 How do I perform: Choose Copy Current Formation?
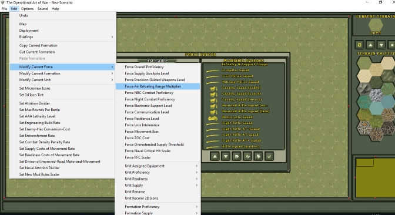pyautogui.click(x=62, y=45)
